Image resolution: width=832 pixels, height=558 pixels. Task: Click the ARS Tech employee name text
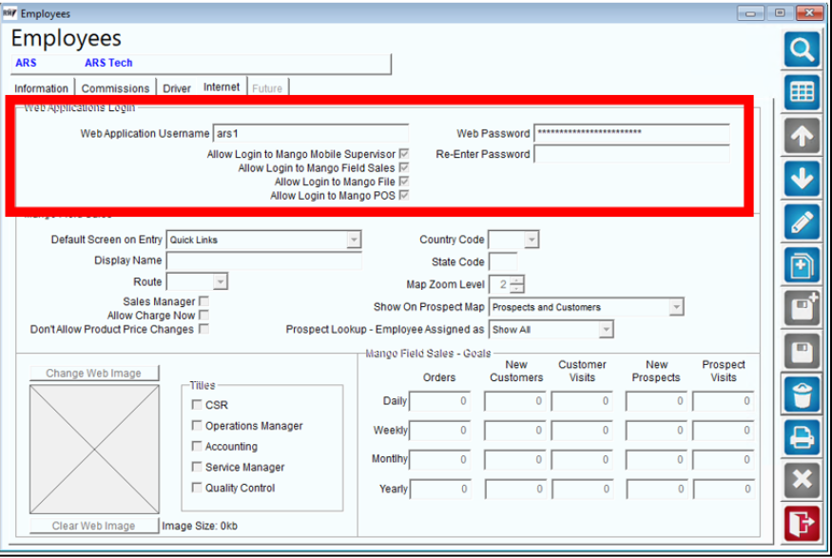tap(108, 63)
